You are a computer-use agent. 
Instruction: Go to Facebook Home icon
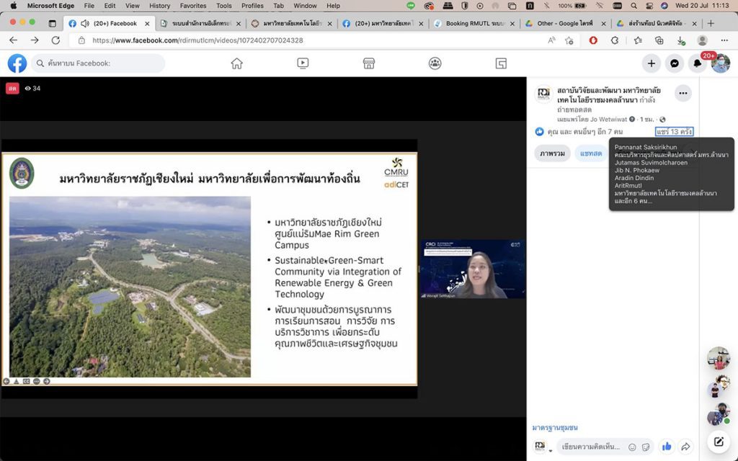(236, 63)
